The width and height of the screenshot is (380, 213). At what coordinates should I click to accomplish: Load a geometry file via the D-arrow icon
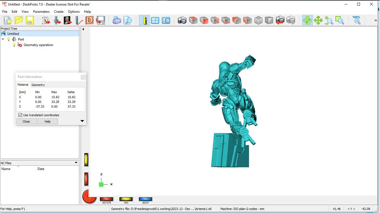[46, 20]
